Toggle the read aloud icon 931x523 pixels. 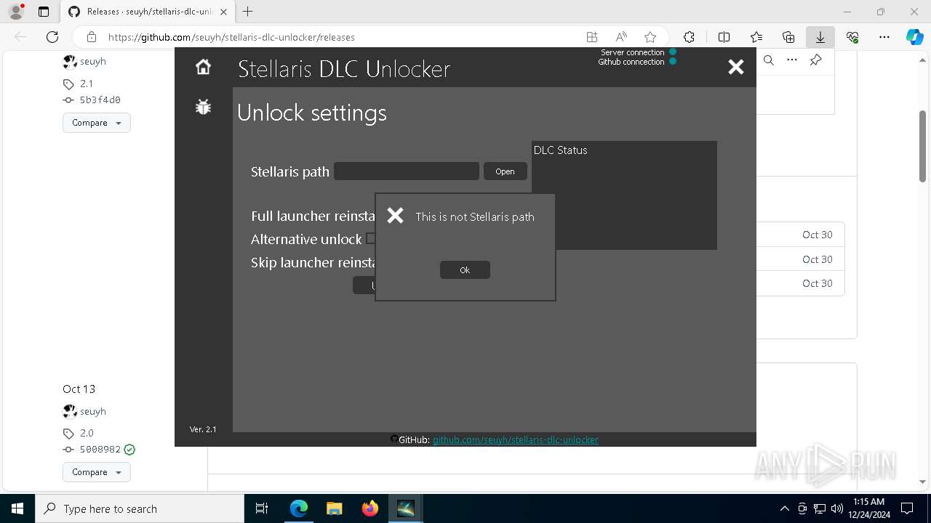coord(621,37)
